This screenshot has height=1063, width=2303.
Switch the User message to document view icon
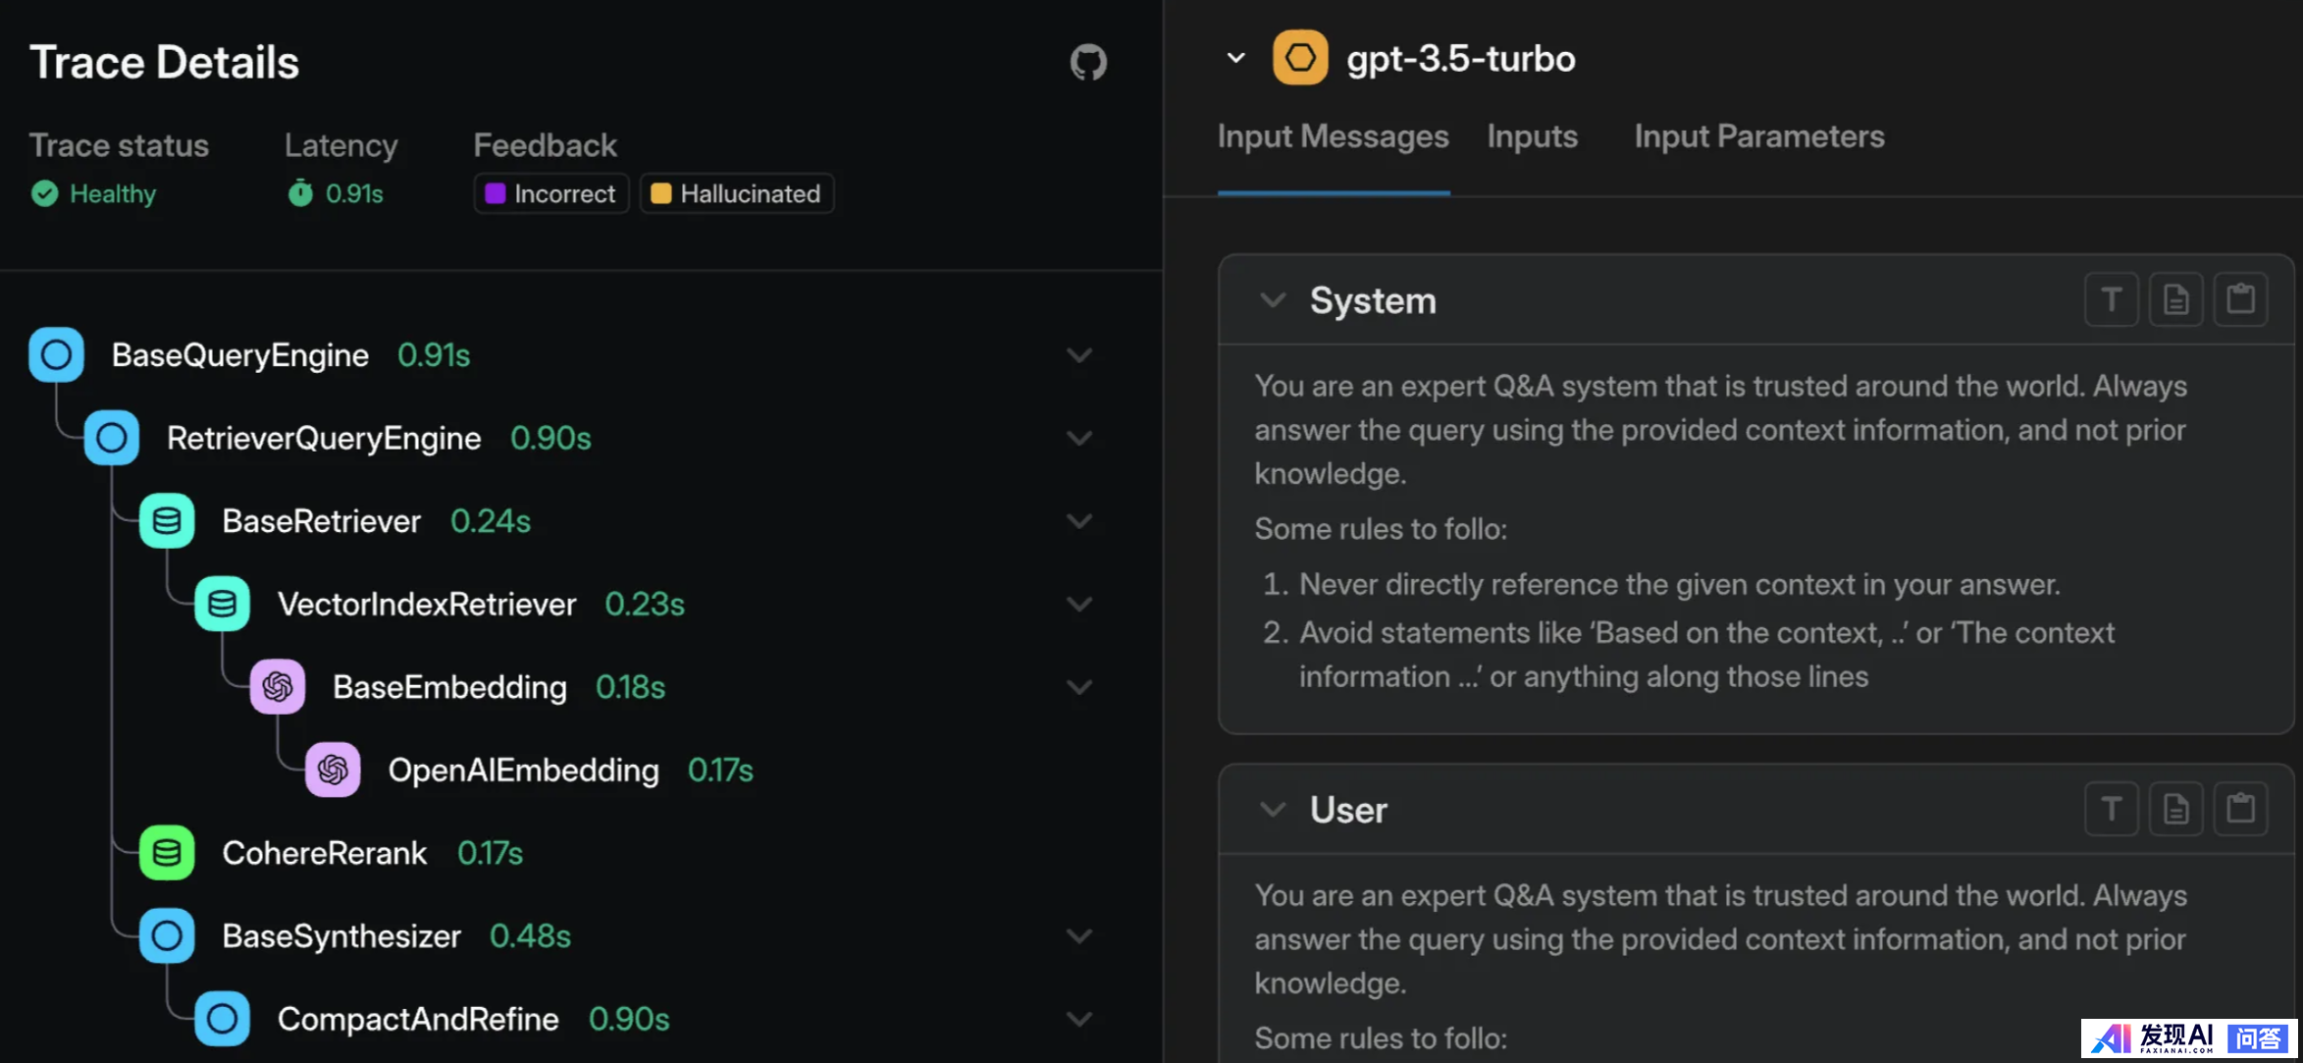click(x=2175, y=809)
